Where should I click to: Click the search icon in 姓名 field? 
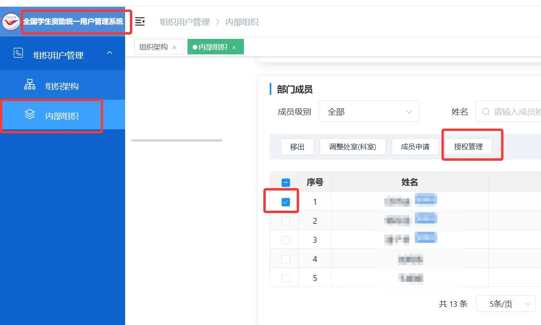point(485,112)
